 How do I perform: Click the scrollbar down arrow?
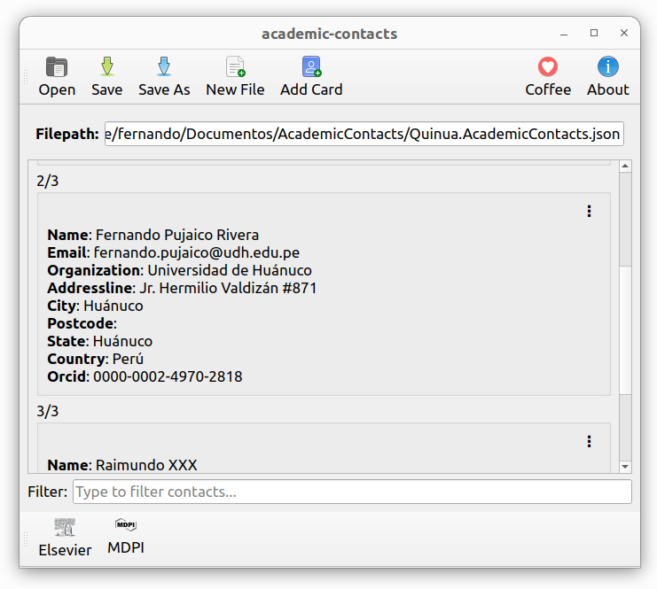tap(625, 467)
